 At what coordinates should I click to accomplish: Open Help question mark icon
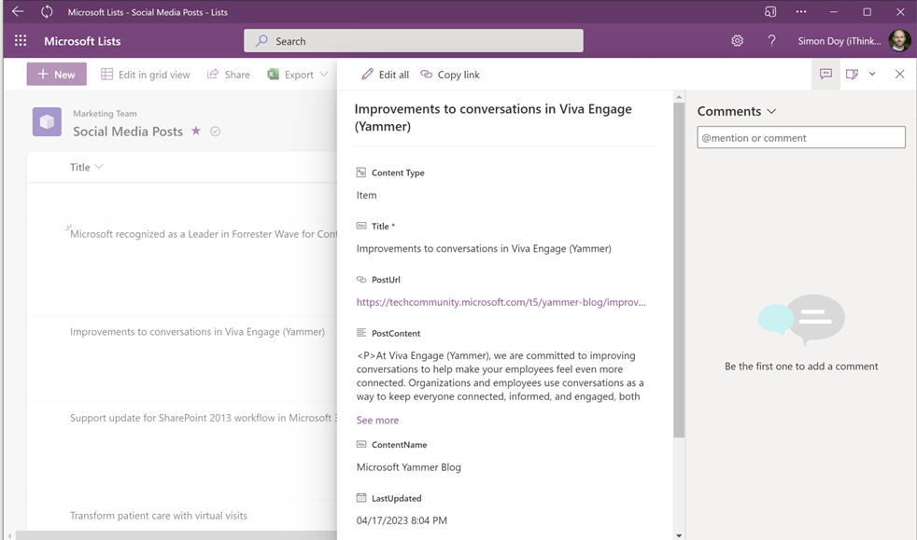click(771, 41)
